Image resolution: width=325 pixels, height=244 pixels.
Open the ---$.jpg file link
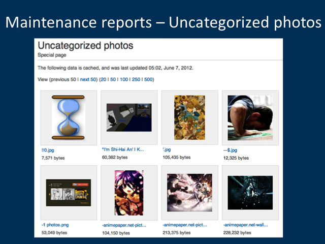click(x=230, y=150)
